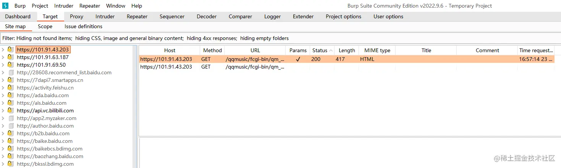The height and width of the screenshot is (168, 561).
Task: Click lock icon beside https://baikebcs.bdimg.com
Action: click(10, 149)
